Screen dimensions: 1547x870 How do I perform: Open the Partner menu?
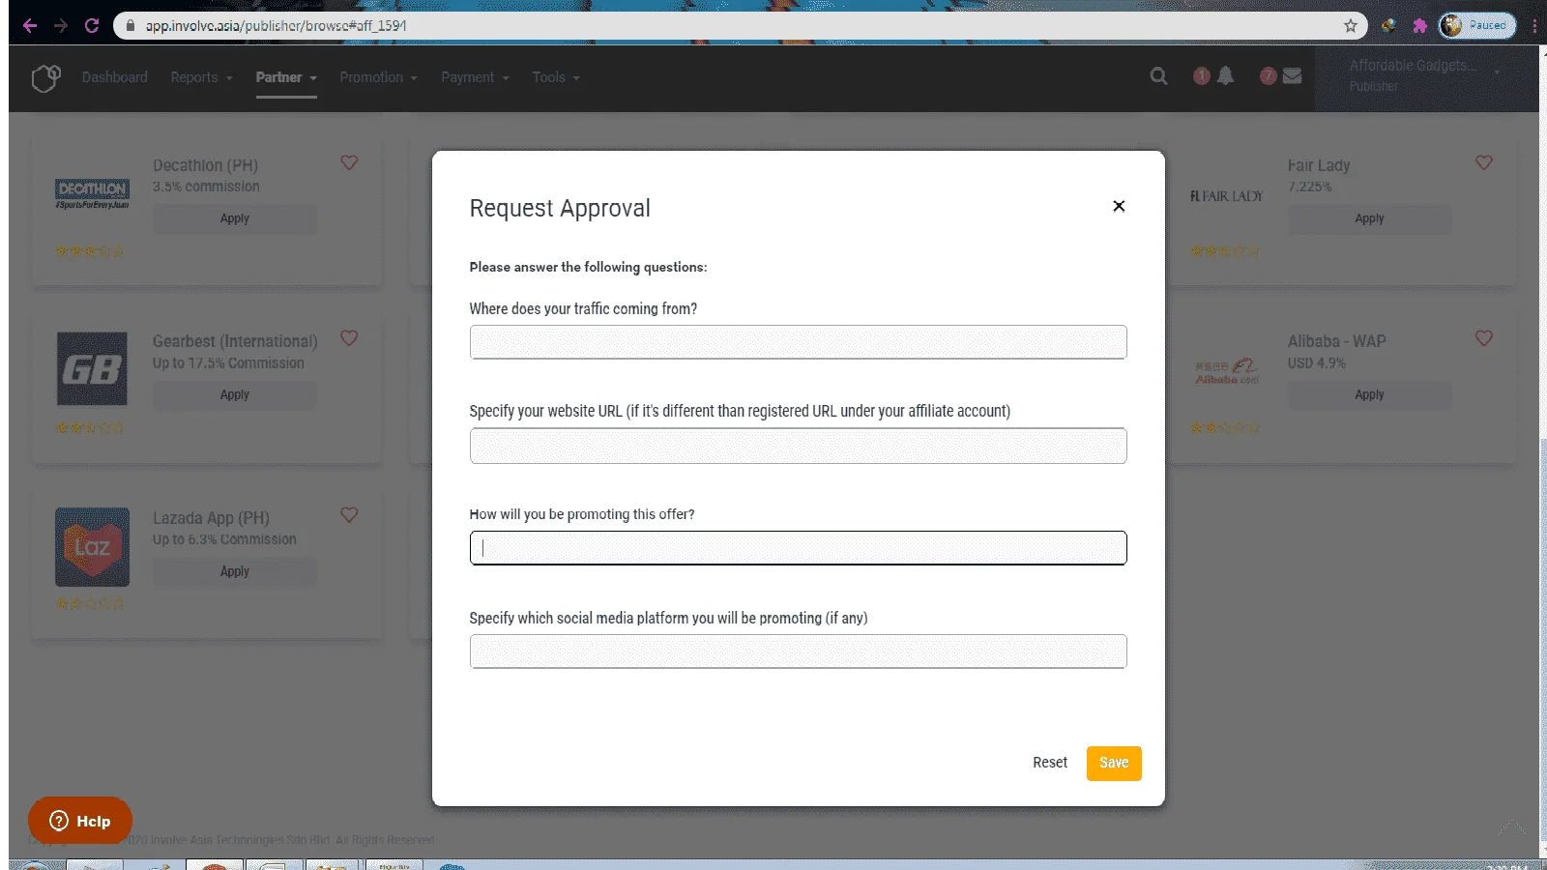(286, 77)
